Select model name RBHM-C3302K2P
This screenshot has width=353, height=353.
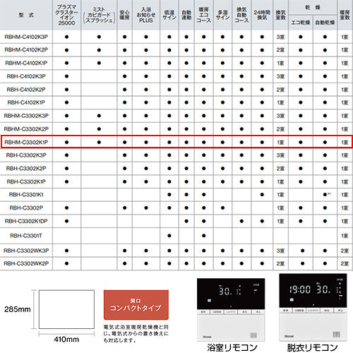(x=26, y=129)
